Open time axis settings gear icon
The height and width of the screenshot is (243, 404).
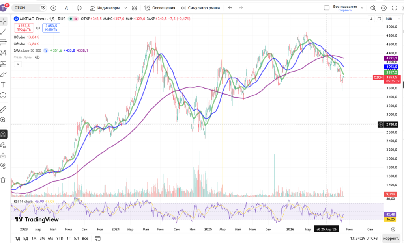(393, 229)
